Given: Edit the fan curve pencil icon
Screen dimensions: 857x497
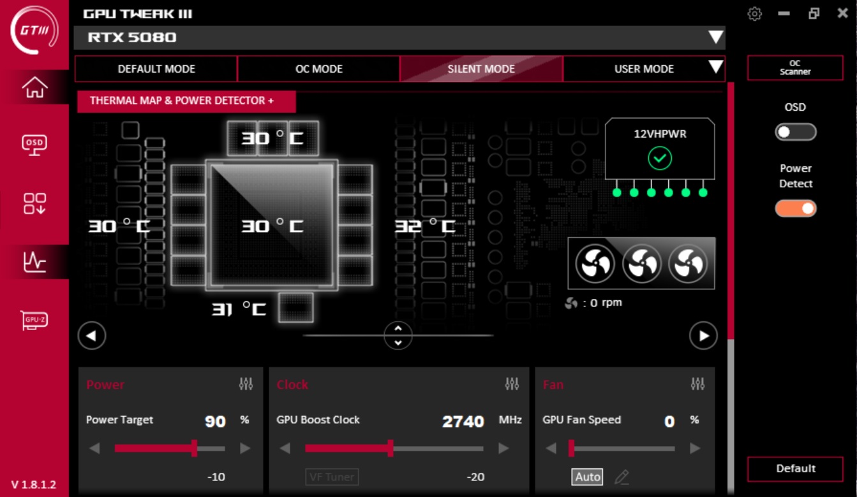Looking at the screenshot, I should 622,477.
